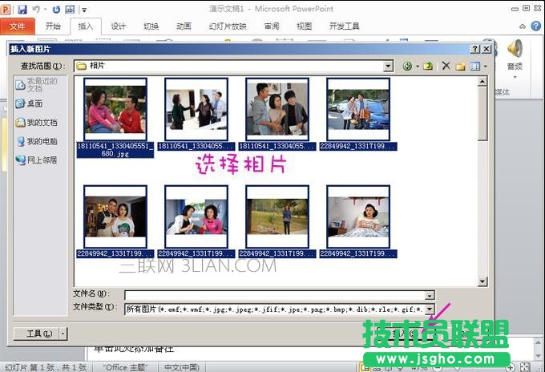
Task: Open the 文件名 dropdown arrow
Action: [x=430, y=296]
